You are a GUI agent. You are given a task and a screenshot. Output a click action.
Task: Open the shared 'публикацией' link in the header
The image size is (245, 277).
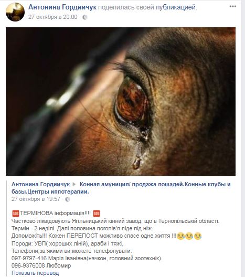pos(176,7)
